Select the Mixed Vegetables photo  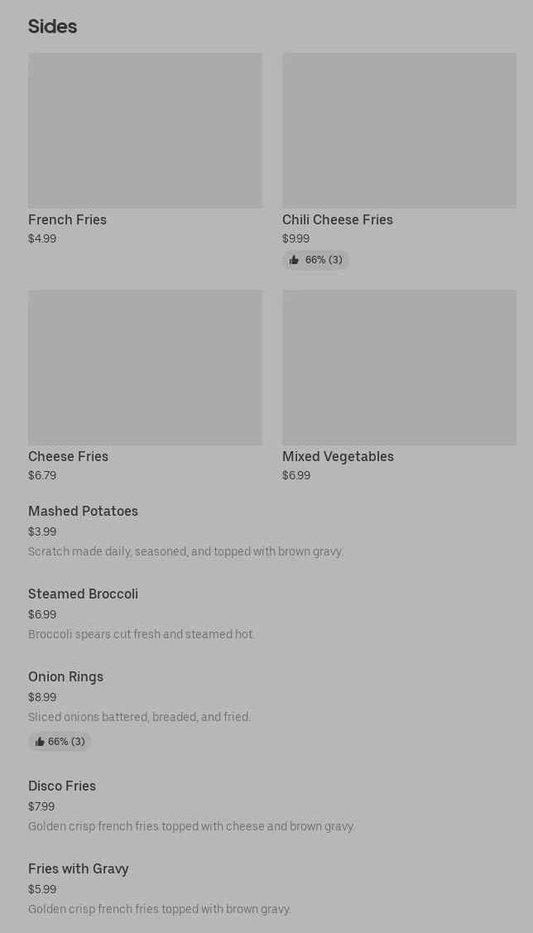click(399, 368)
